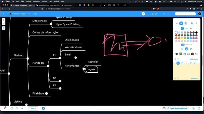
Task: Toggle the Text color mode button
Action: point(183,45)
